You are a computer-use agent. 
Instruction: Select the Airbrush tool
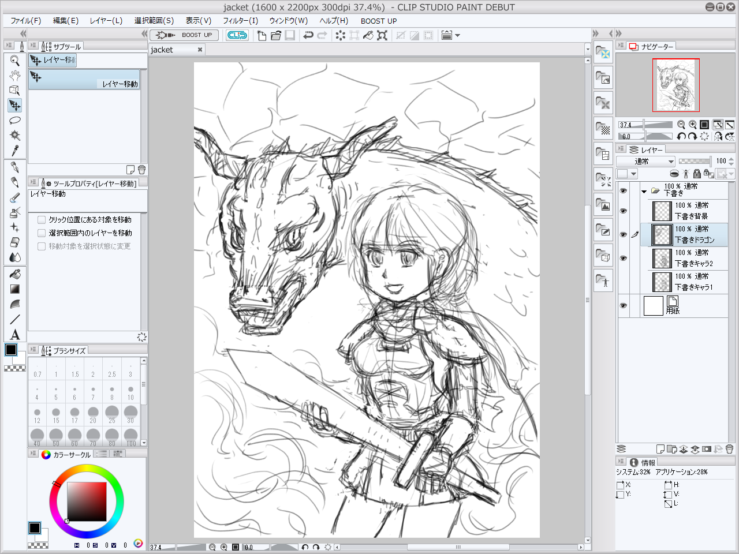[x=15, y=212]
